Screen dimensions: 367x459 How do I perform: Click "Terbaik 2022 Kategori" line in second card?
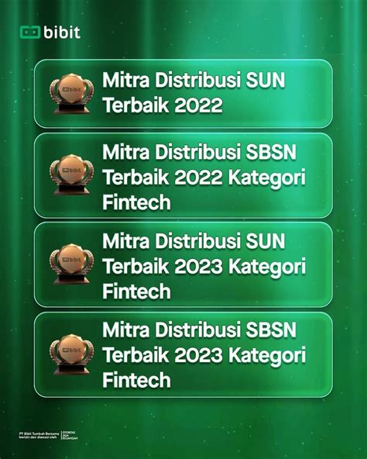coord(204,178)
